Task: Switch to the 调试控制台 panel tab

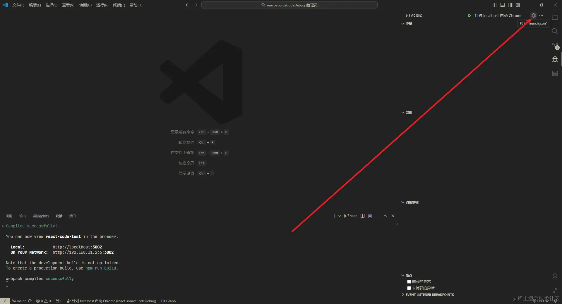Action: [41, 216]
